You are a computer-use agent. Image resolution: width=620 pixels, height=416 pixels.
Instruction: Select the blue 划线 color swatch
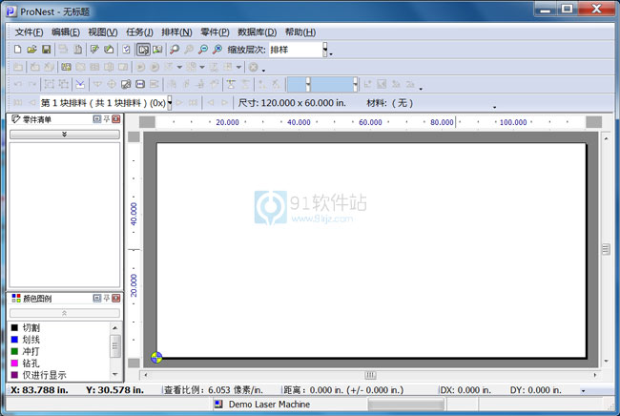pos(14,340)
